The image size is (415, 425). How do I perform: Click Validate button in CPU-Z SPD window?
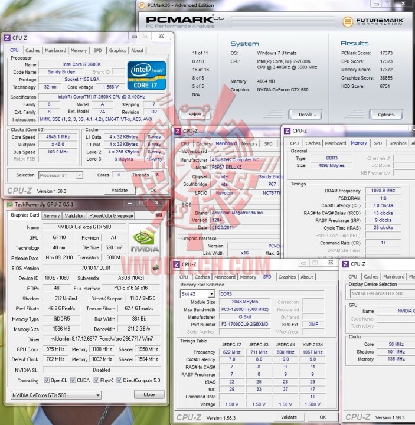289,417
